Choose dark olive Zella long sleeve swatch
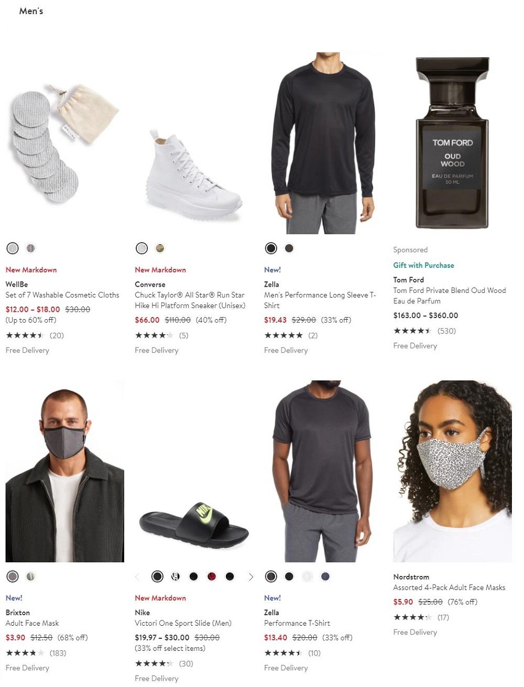 point(289,248)
